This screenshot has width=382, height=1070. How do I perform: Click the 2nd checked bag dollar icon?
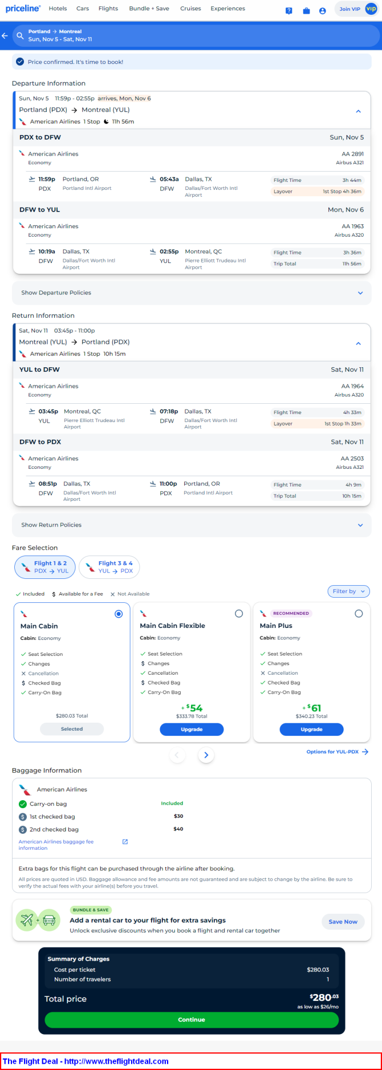click(x=23, y=829)
